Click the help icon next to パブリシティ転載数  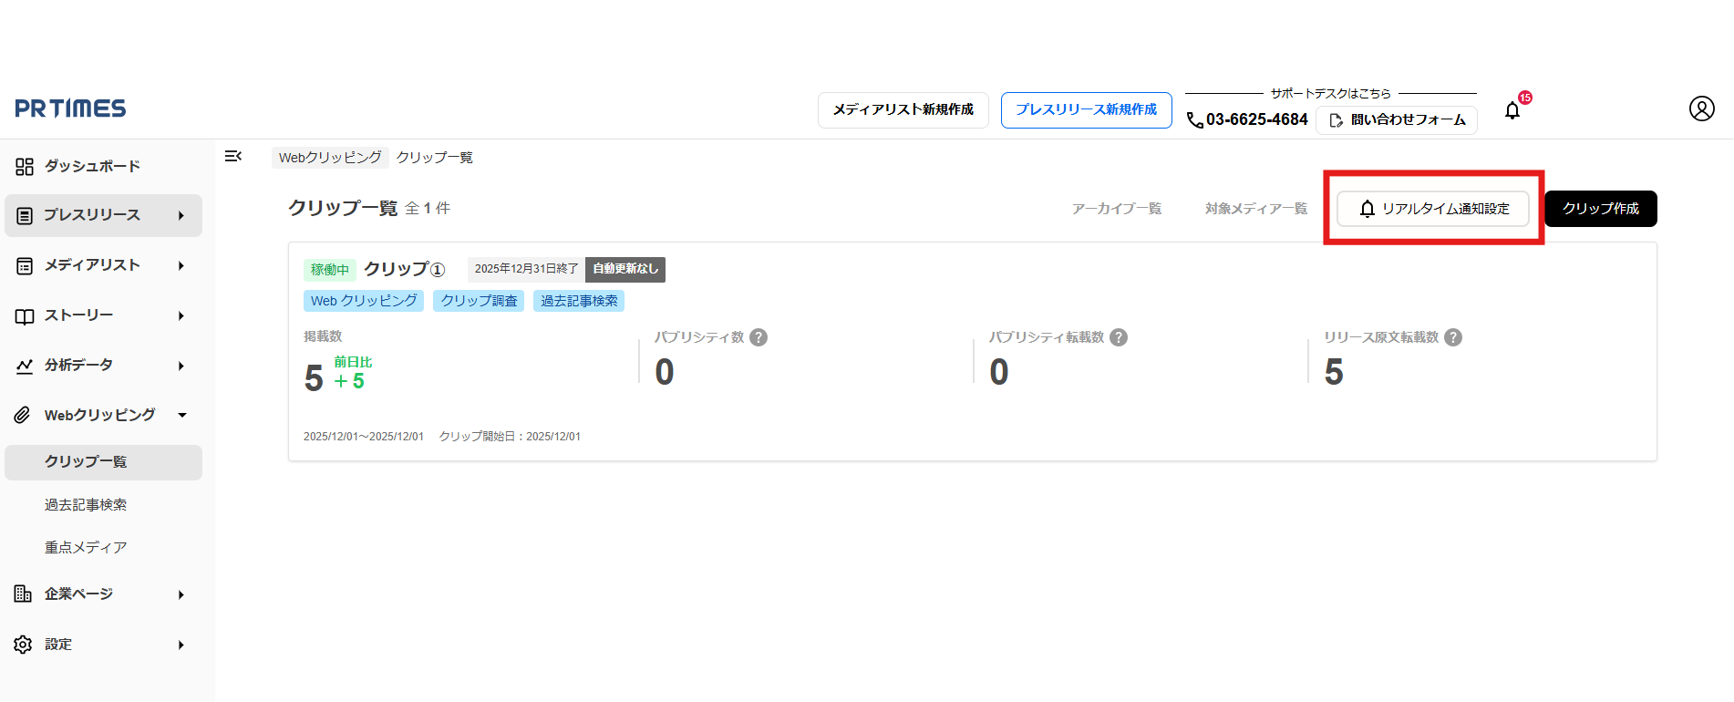pos(1119,337)
